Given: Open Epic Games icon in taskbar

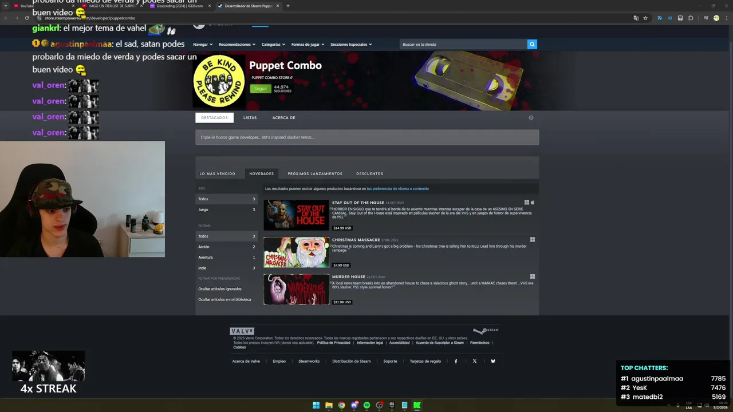Looking at the screenshot, I should (392, 405).
